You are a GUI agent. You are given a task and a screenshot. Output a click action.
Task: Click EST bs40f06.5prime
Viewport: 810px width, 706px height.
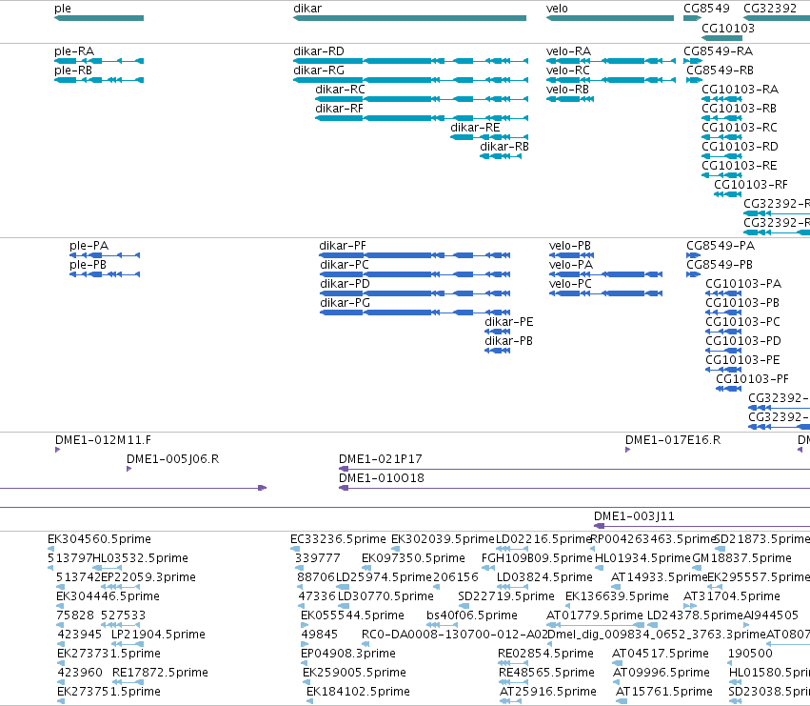coord(442,625)
